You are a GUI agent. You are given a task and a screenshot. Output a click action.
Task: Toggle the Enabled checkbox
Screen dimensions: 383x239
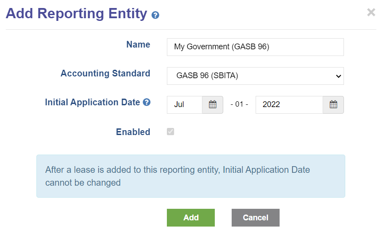pyautogui.click(x=170, y=131)
